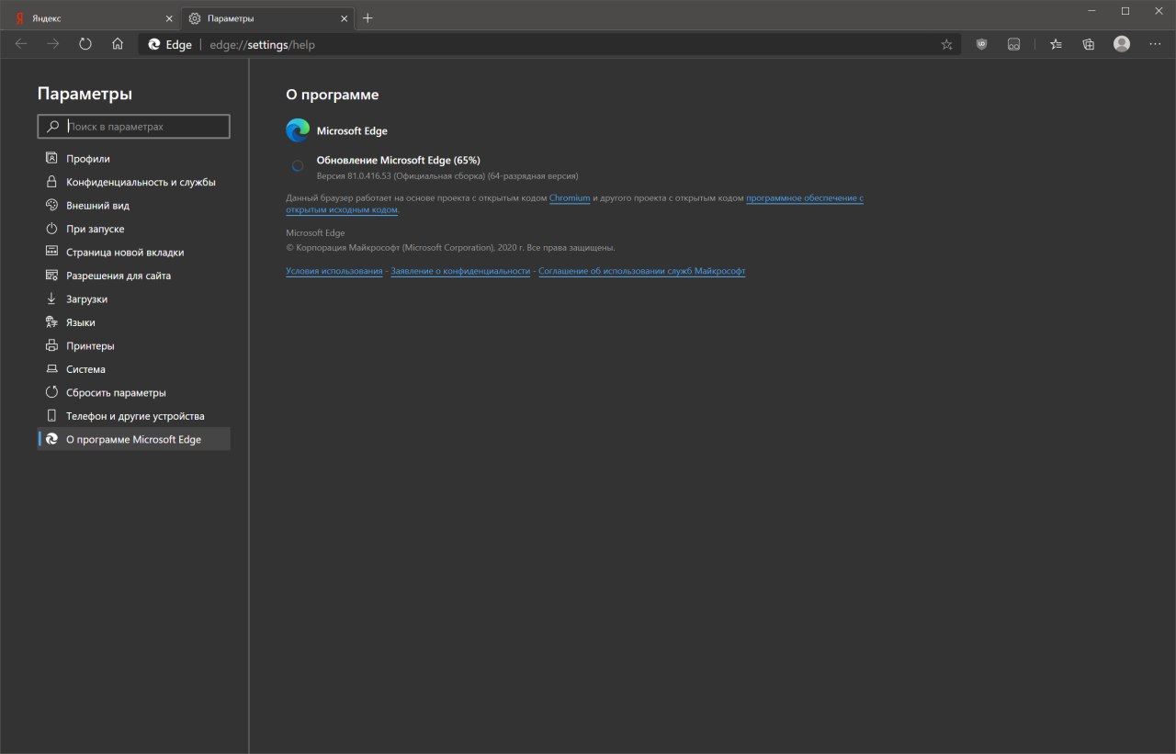
Task: Open Соглашение об использовании служб Майкрософт link
Action: click(642, 272)
